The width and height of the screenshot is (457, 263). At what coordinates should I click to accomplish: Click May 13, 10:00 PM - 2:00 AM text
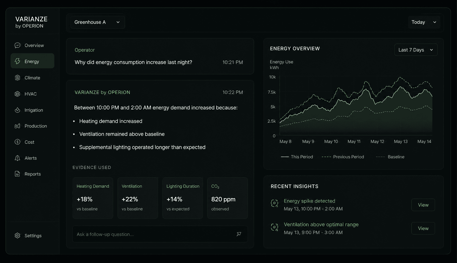pos(313,209)
